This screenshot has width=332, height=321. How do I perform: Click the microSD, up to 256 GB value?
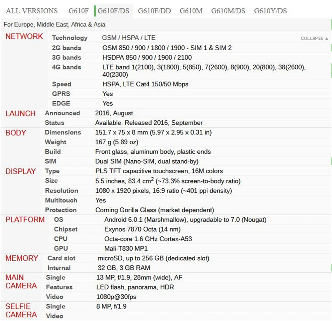[x=153, y=258]
